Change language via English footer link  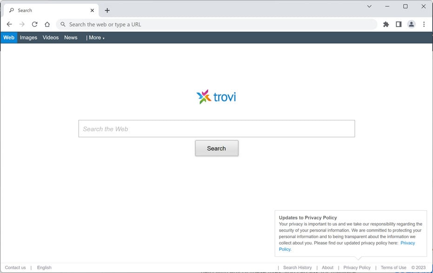(x=44, y=267)
